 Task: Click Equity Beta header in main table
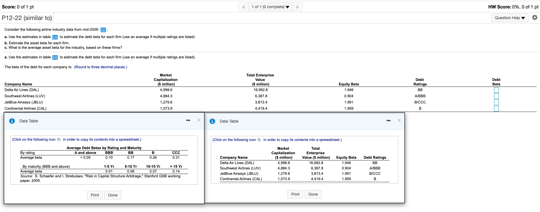[349, 84]
